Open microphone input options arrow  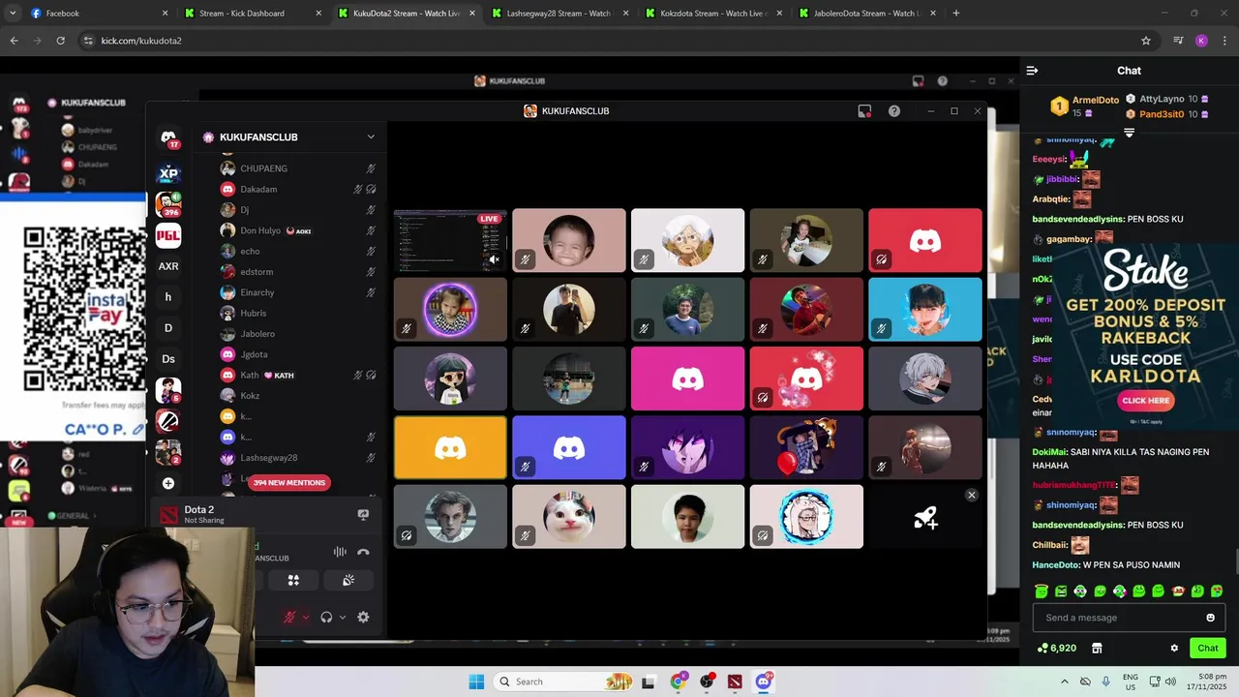pos(306,618)
